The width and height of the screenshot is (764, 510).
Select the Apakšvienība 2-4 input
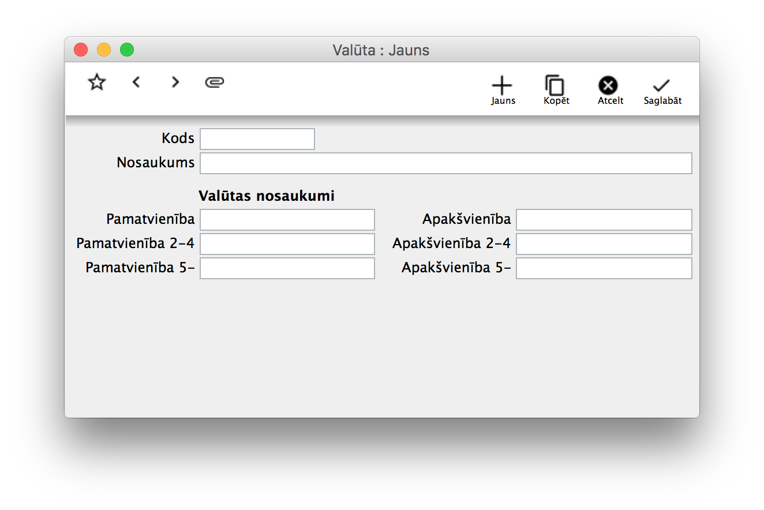coord(604,244)
